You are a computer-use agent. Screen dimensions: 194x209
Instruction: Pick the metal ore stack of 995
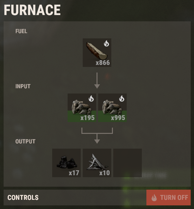click(112, 108)
